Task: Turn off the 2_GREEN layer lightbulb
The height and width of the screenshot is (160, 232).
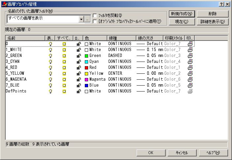Action: [50, 56]
